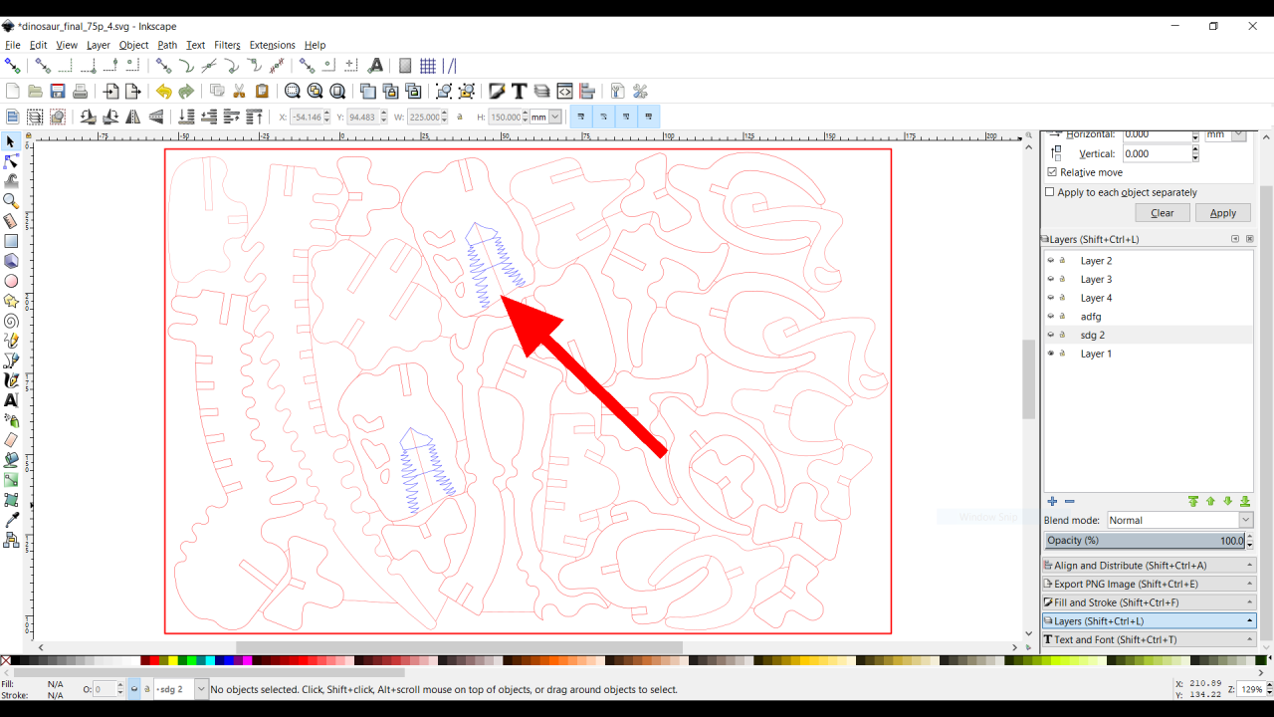
Task: Select the Zoom tool in toolbox
Action: (x=11, y=201)
